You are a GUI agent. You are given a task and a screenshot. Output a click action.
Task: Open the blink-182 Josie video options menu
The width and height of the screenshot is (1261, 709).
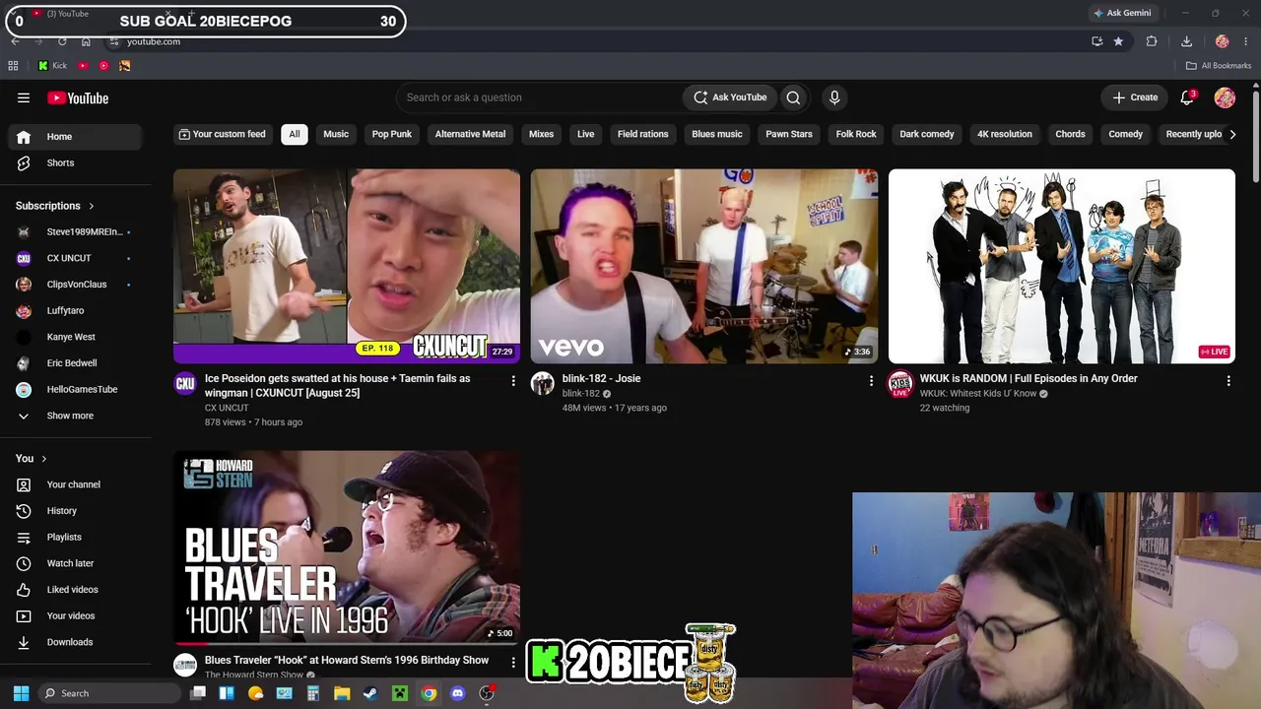(x=871, y=380)
